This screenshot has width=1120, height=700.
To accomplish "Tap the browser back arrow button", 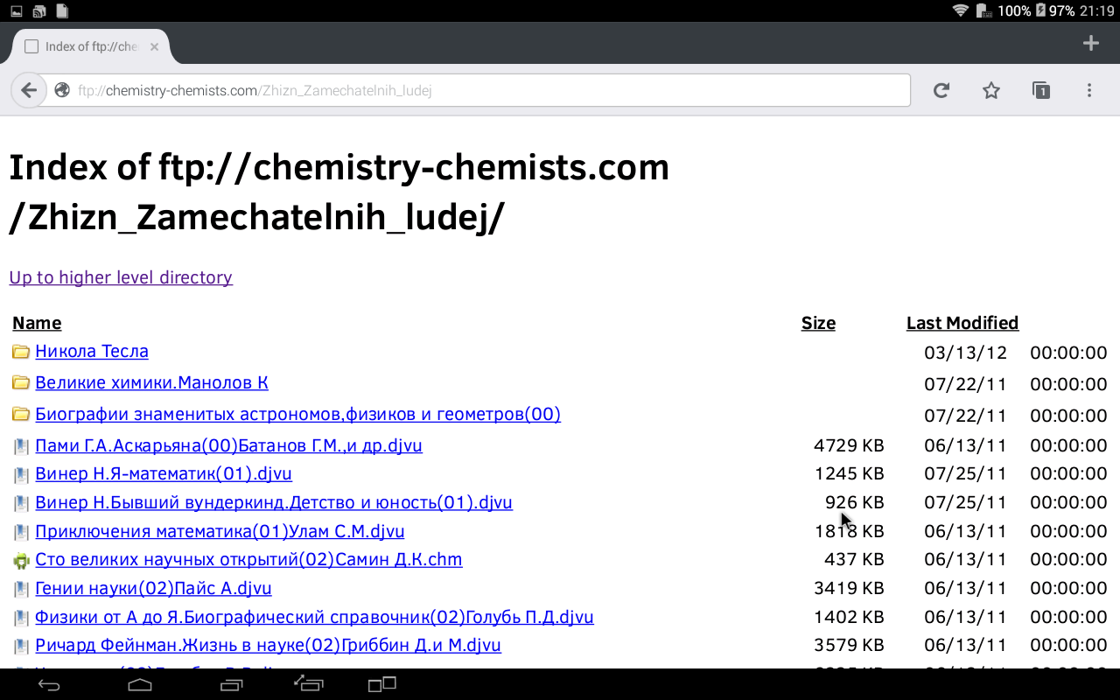I will [29, 90].
